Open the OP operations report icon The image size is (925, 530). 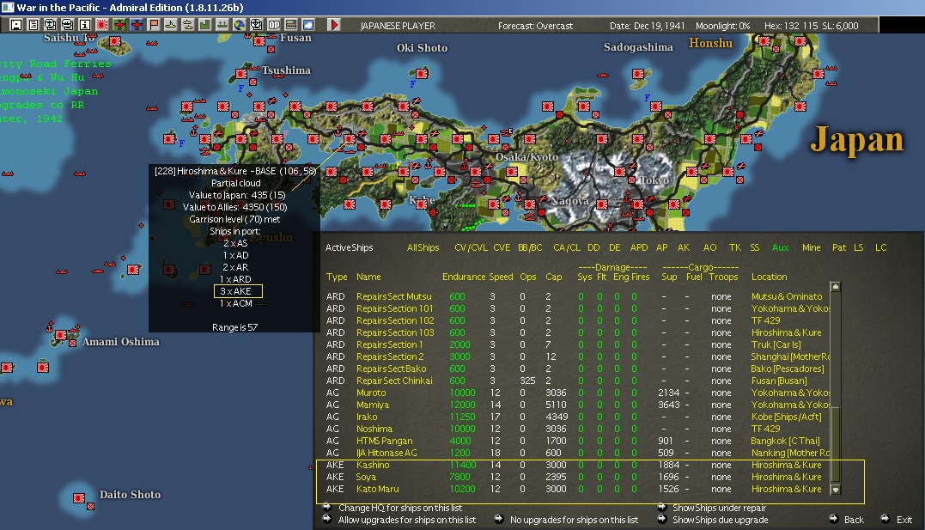click(x=274, y=25)
